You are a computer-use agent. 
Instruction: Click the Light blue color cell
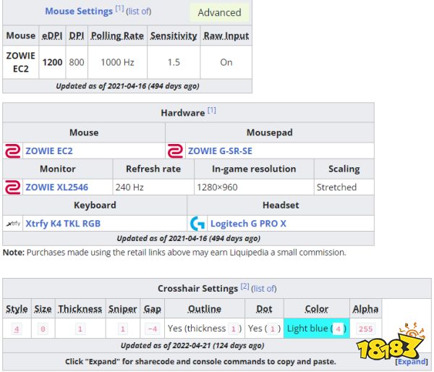[x=317, y=329]
